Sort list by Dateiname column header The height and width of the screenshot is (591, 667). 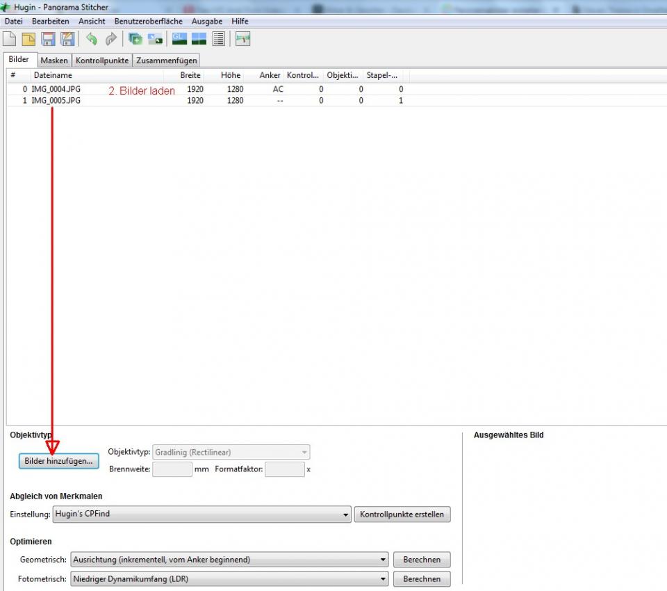coord(53,75)
